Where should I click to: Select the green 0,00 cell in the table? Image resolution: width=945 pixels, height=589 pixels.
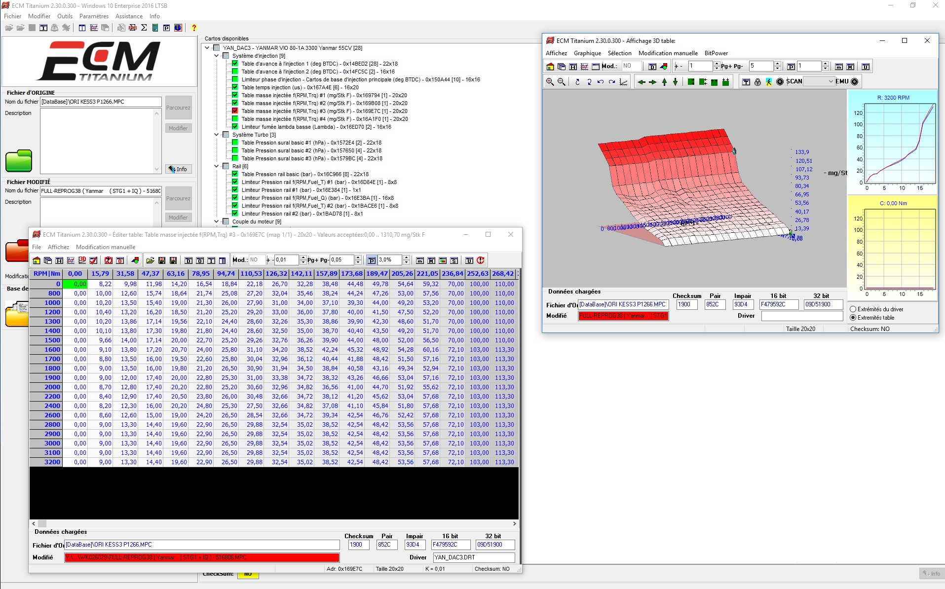click(x=75, y=284)
